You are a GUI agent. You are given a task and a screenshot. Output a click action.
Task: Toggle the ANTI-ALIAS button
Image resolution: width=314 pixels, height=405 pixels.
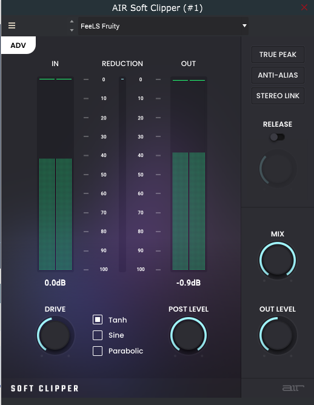click(278, 75)
